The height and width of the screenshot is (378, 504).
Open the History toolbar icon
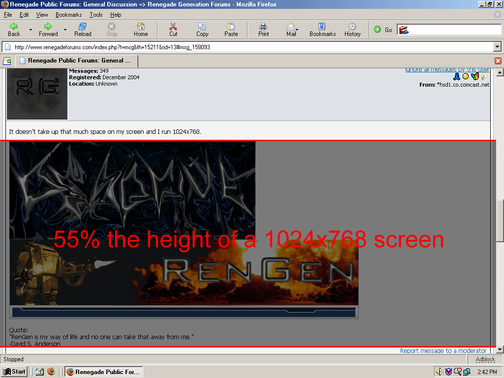pos(352,30)
